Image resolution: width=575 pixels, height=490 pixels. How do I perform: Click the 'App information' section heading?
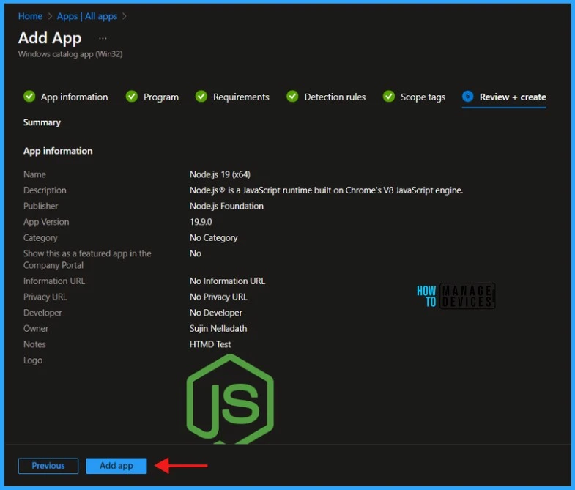[58, 151]
